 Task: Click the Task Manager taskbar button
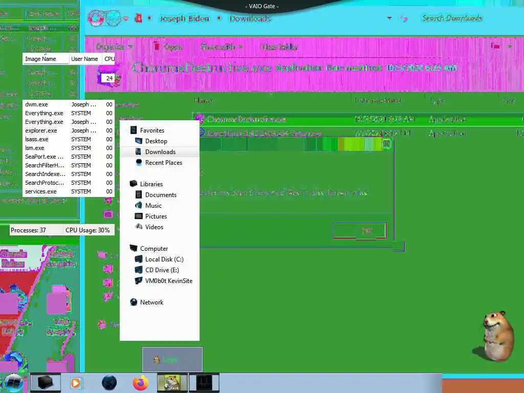click(204, 383)
